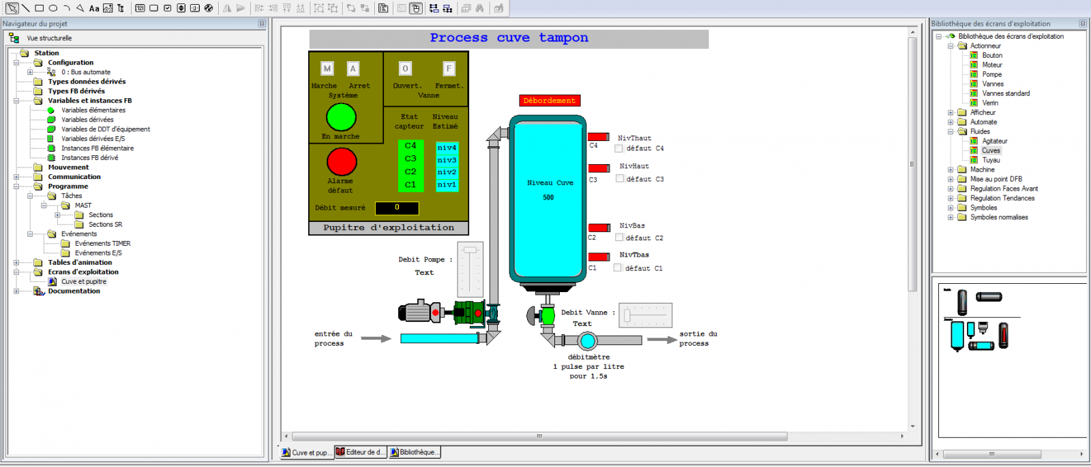This screenshot has width=1091, height=467.
Task: Insert an image with the picture tool
Action: click(x=108, y=8)
